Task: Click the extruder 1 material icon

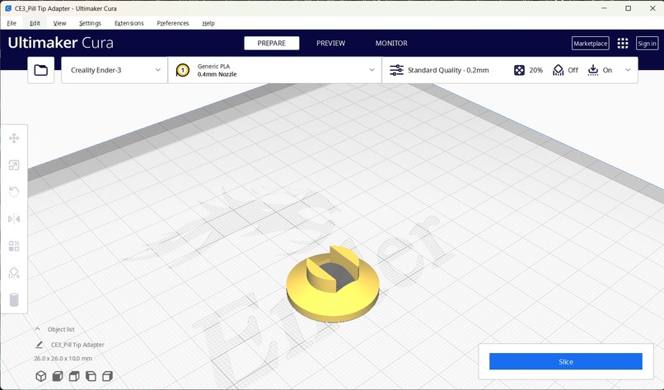Action: coord(183,70)
